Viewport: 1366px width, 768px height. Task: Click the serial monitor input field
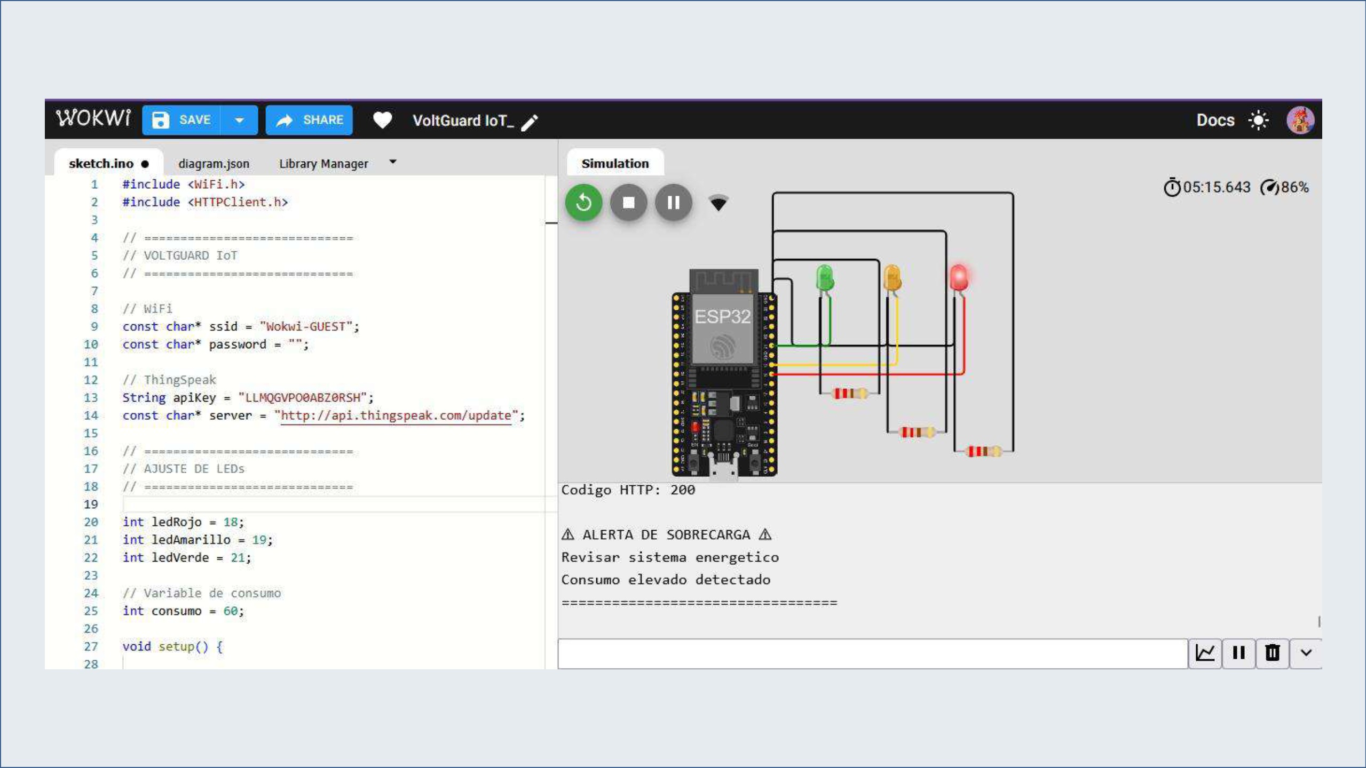tap(872, 653)
